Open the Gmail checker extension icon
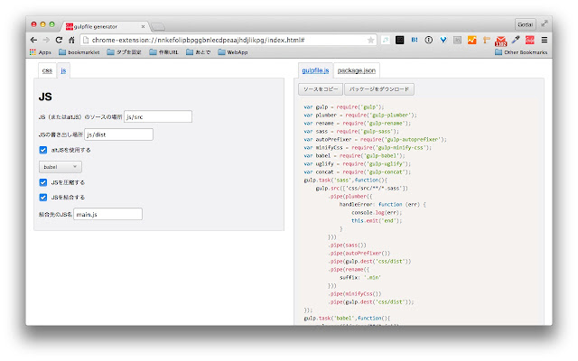The height and width of the screenshot is (361, 578). (500, 41)
